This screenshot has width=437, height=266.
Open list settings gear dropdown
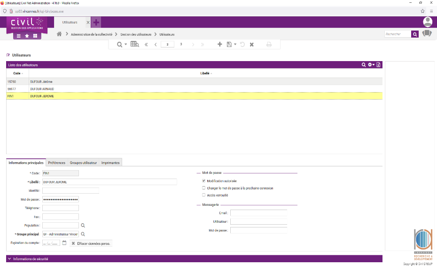(371, 65)
